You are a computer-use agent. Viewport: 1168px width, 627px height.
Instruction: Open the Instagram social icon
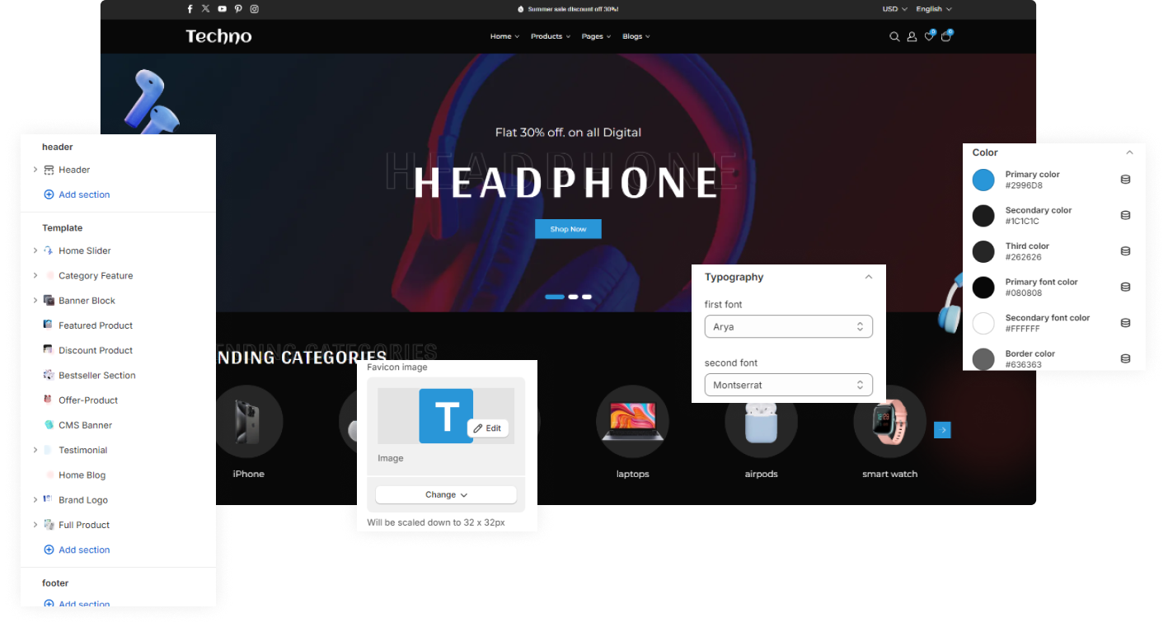pos(255,9)
